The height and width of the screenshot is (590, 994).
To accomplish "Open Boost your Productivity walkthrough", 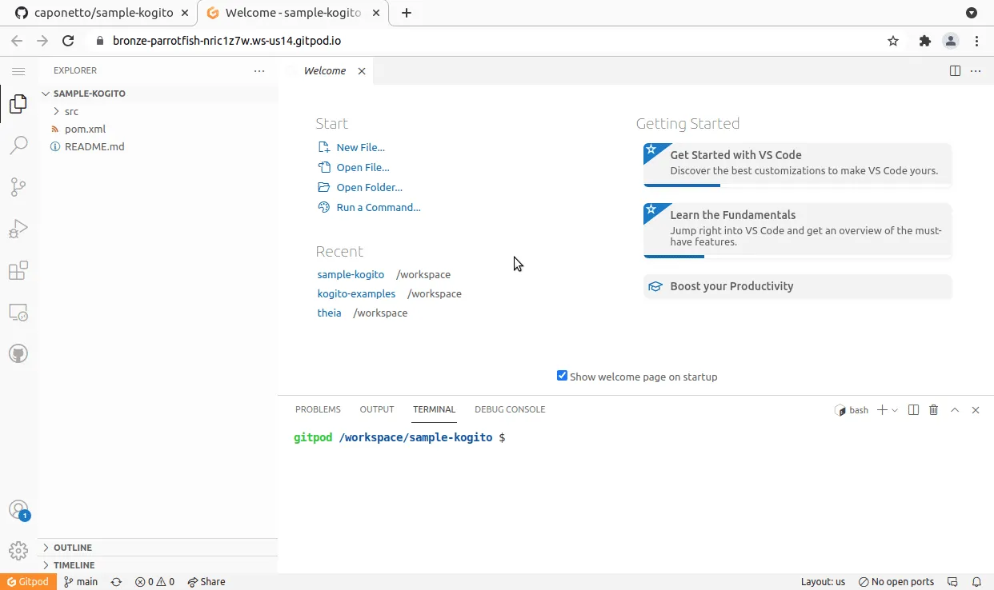I will [797, 286].
